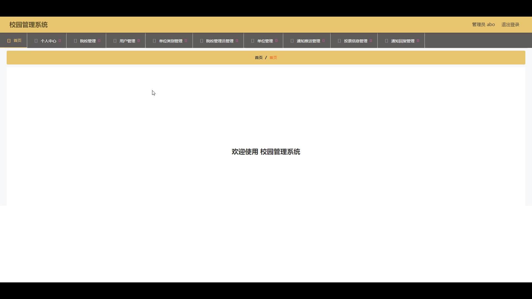Expand the 个人中心 dropdown arrow

(60, 41)
